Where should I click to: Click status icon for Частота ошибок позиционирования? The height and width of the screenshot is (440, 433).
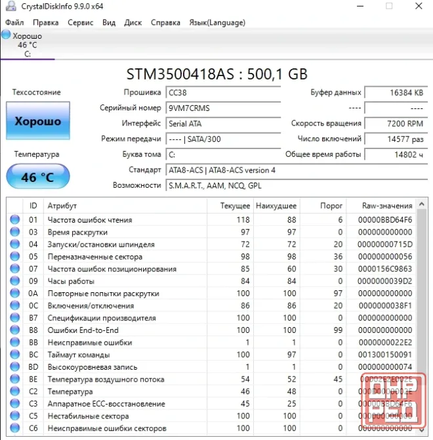click(x=15, y=269)
